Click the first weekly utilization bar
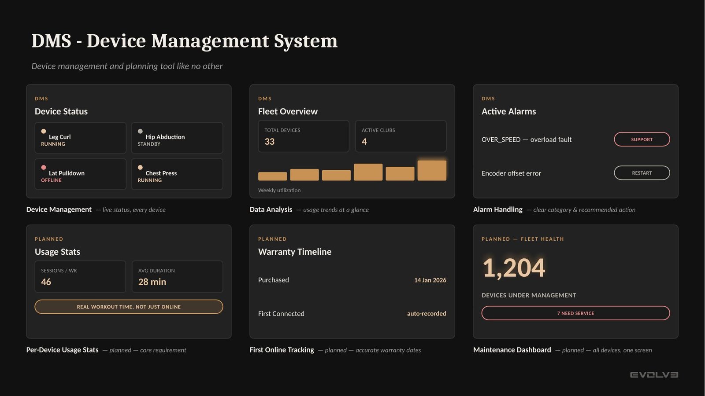Screen dimensions: 705x396 (x=272, y=176)
